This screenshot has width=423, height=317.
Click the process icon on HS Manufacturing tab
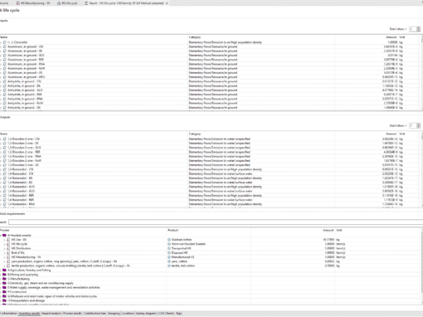(18, 3)
